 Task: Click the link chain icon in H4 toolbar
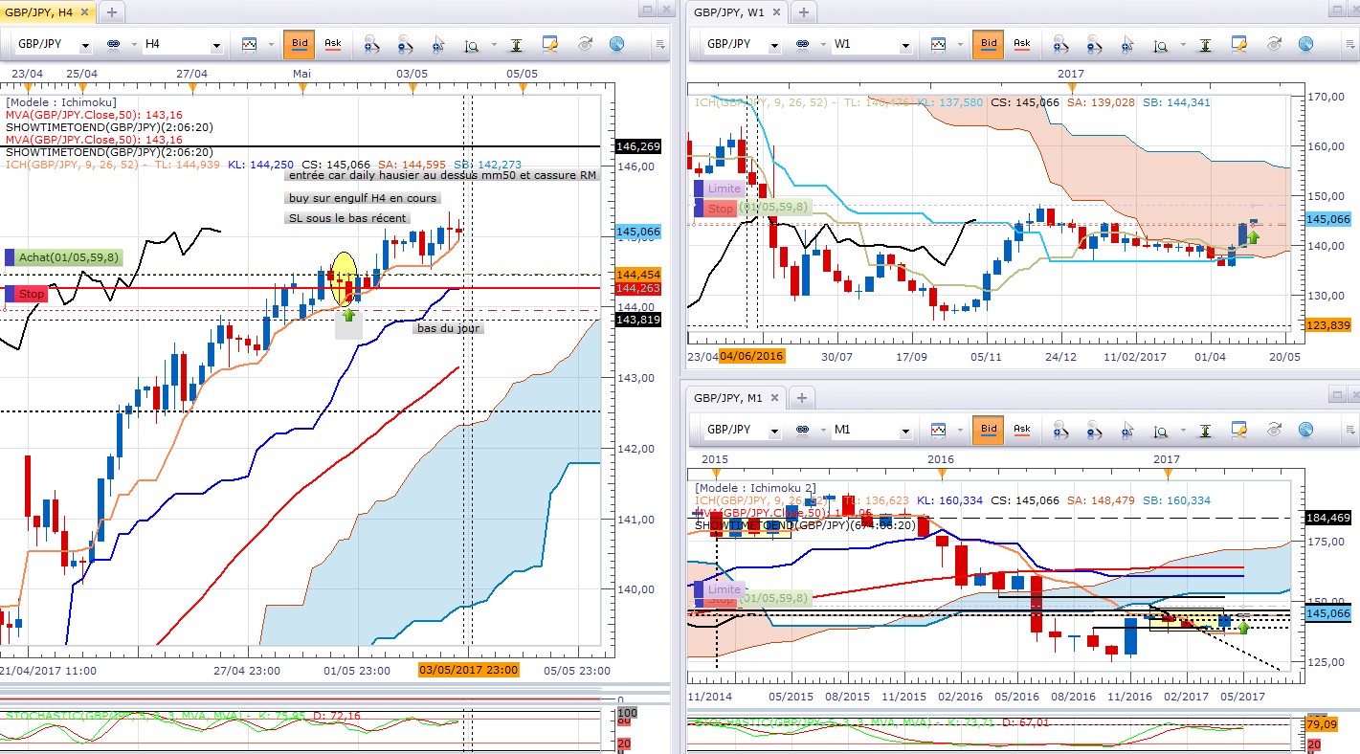pos(113,45)
